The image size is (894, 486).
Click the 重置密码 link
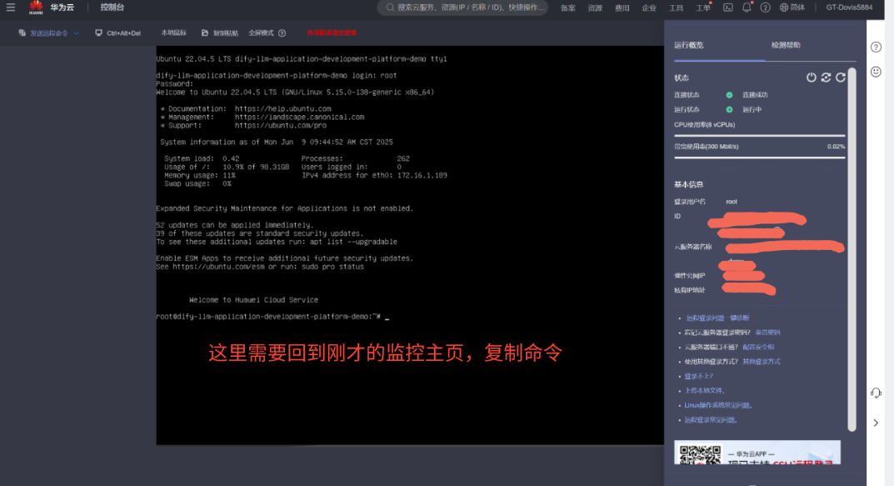pyautogui.click(x=767, y=333)
